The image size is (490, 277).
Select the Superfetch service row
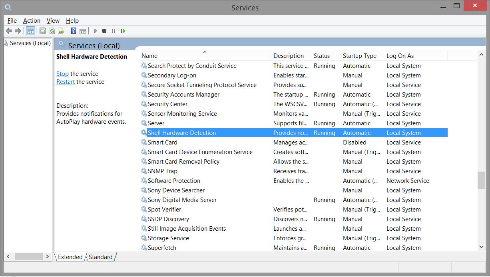[162, 248]
